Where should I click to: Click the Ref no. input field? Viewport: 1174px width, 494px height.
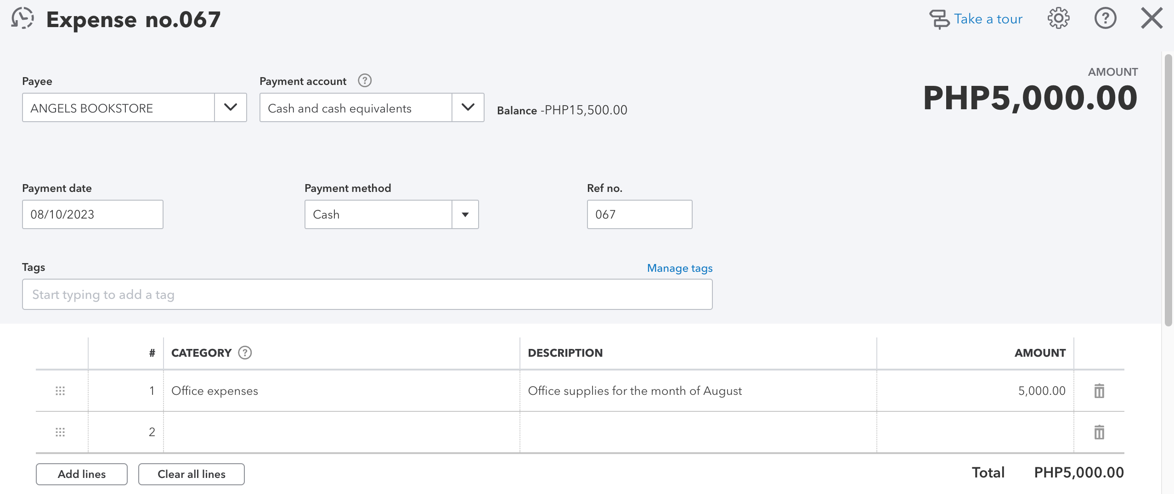coord(639,214)
